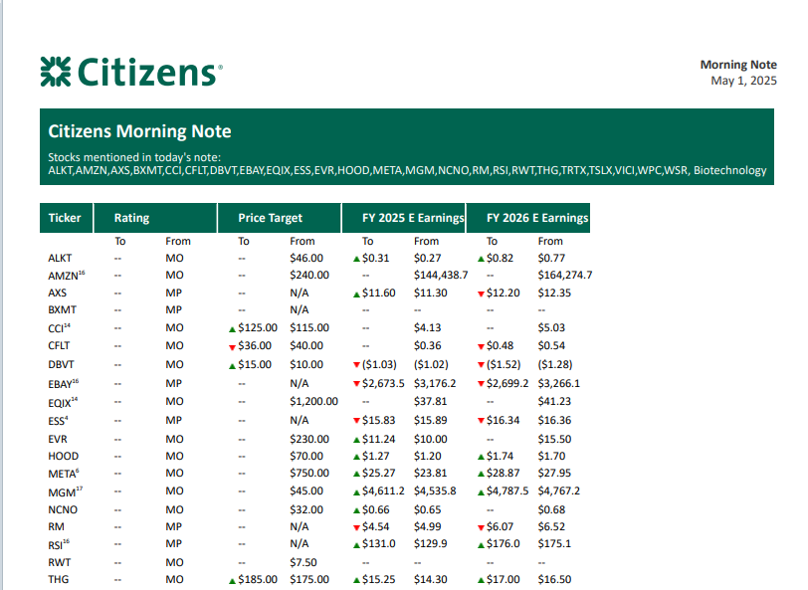Click the $40.00 previous price target for CFLT
Viewport: 808px width, 590px height.
(306, 346)
